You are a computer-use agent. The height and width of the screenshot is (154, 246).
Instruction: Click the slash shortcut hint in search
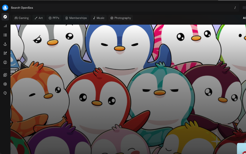235,8
